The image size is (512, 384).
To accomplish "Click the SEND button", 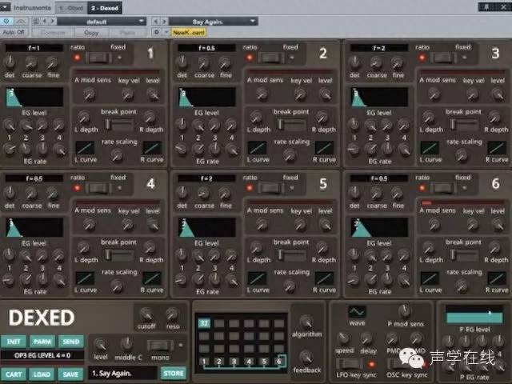I will [x=71, y=342].
